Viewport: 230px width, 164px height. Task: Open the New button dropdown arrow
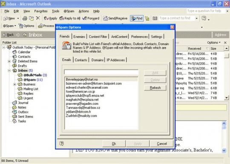pyautogui.click(x=18, y=18)
